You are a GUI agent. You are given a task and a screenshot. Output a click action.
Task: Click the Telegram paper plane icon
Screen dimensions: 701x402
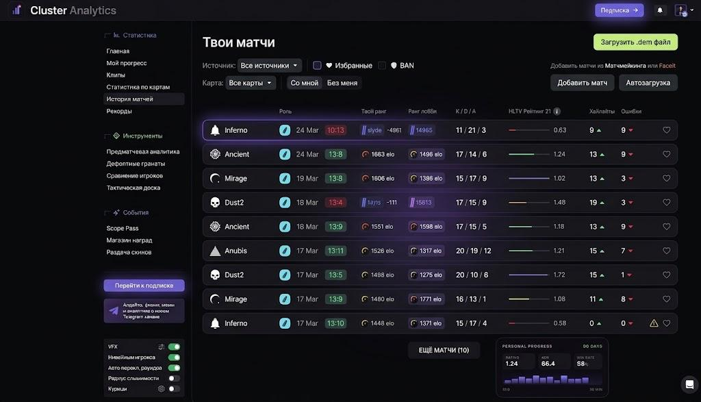(x=114, y=311)
